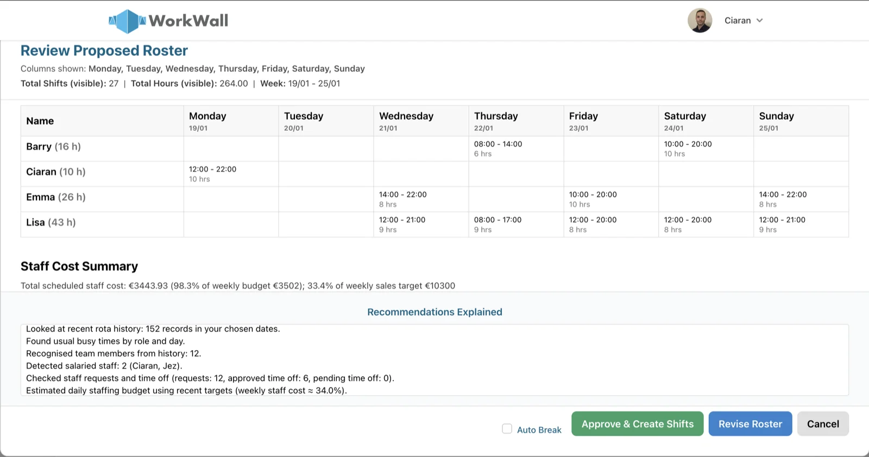Select Emma's Friday 10:00 - 20:00 shift
The width and height of the screenshot is (869, 457).
click(x=611, y=199)
